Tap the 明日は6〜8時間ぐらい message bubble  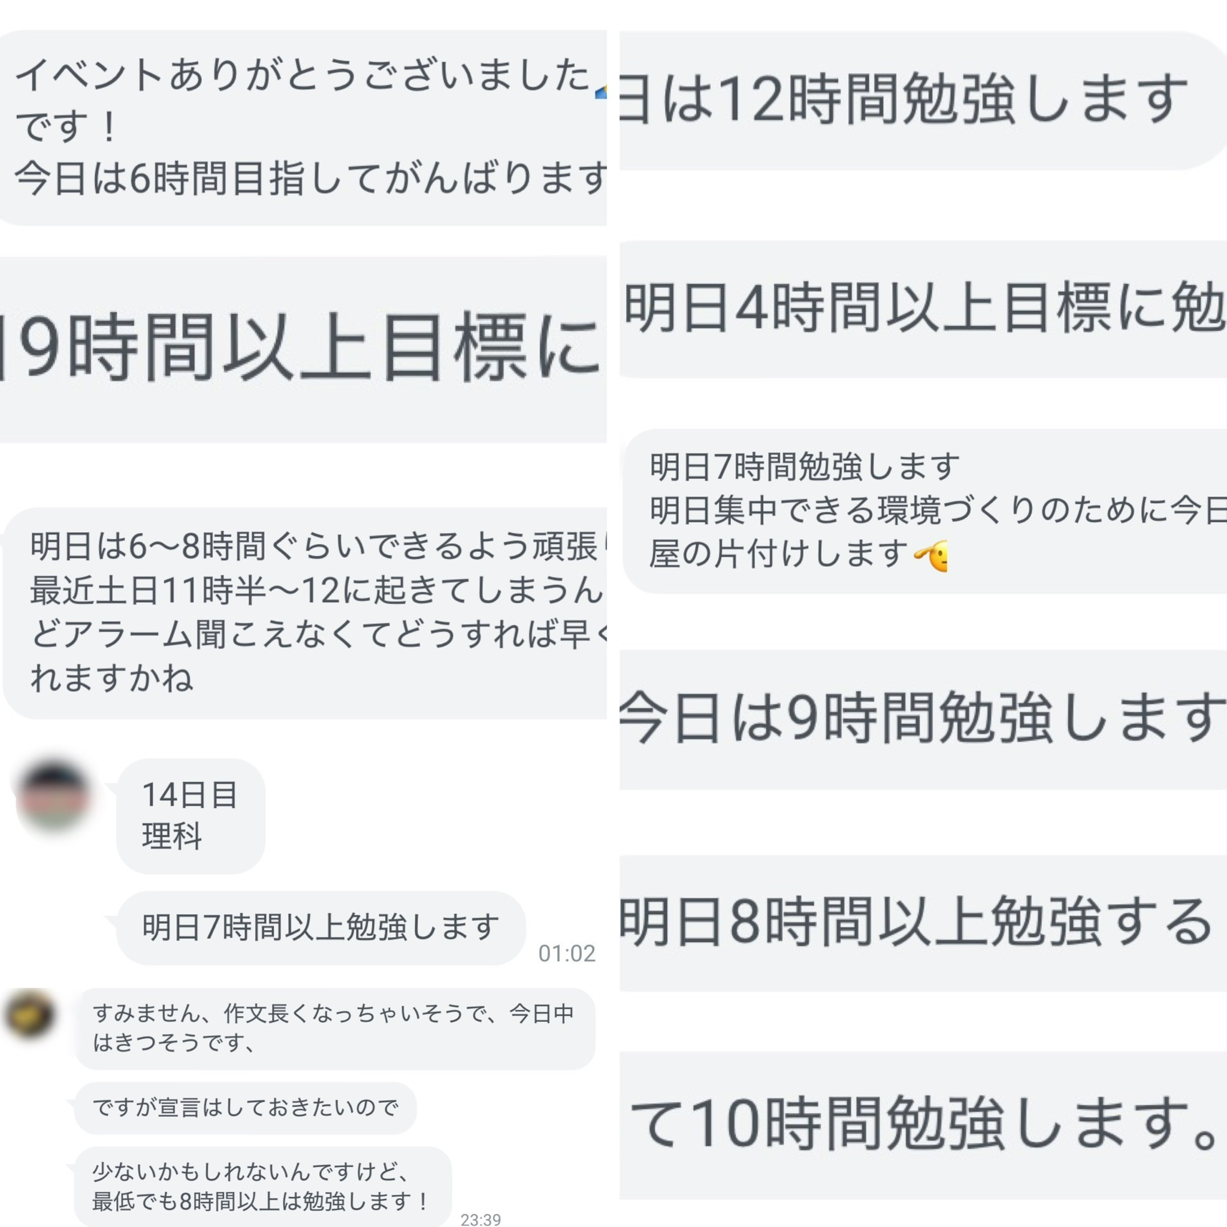point(305,613)
